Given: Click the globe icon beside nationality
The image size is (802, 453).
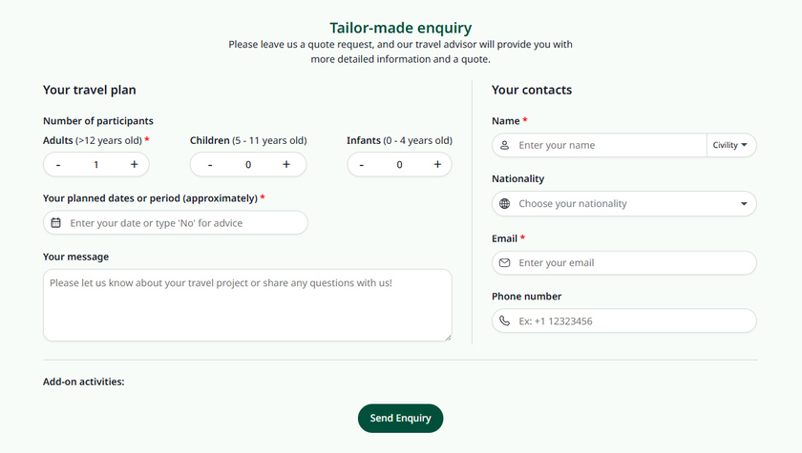Looking at the screenshot, I should click(x=504, y=204).
